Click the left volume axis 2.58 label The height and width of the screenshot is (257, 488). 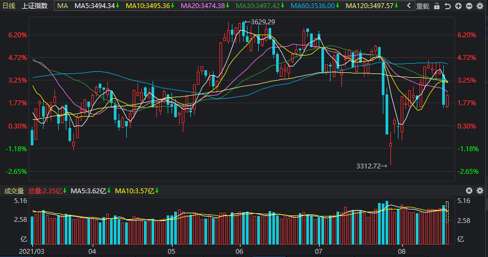click(x=20, y=220)
